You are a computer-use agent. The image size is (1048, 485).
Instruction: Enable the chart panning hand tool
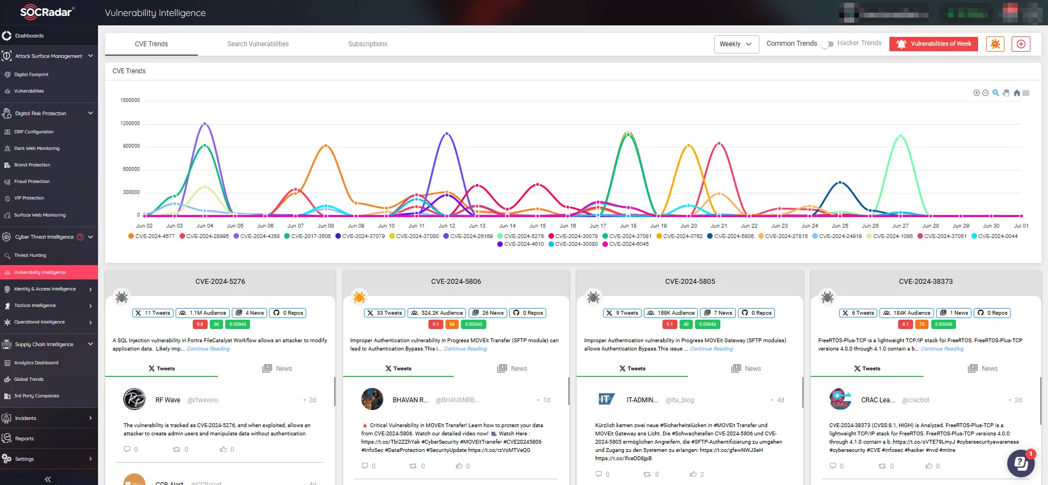pyautogui.click(x=1006, y=93)
